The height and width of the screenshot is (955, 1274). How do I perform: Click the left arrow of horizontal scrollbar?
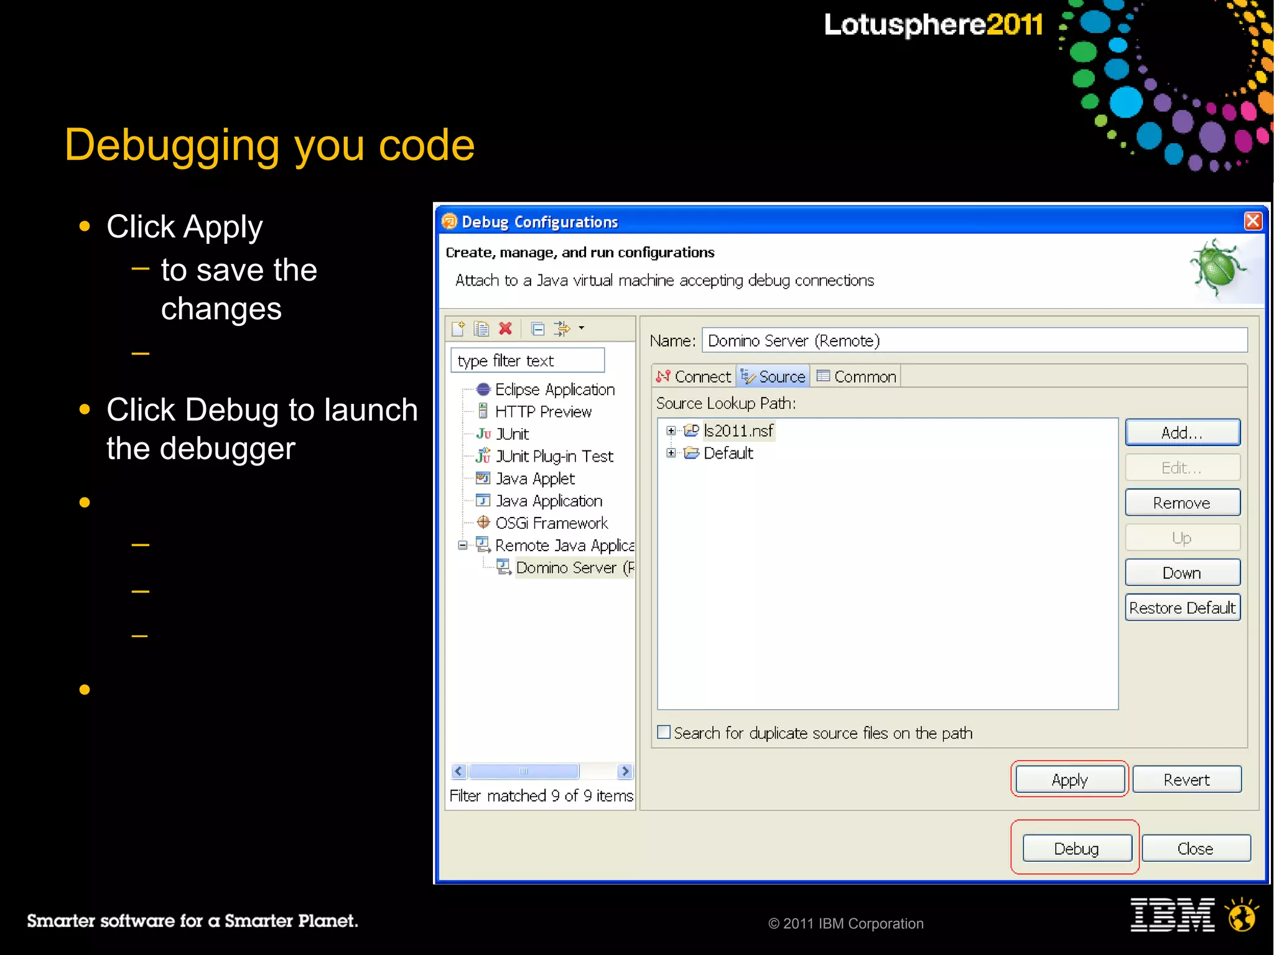pos(459,771)
